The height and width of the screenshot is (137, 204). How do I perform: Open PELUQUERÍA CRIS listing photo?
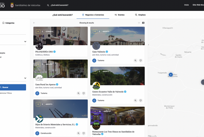(x=60, y=36)
